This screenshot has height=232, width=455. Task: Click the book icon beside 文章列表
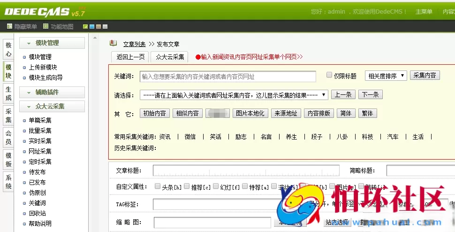pos(113,43)
